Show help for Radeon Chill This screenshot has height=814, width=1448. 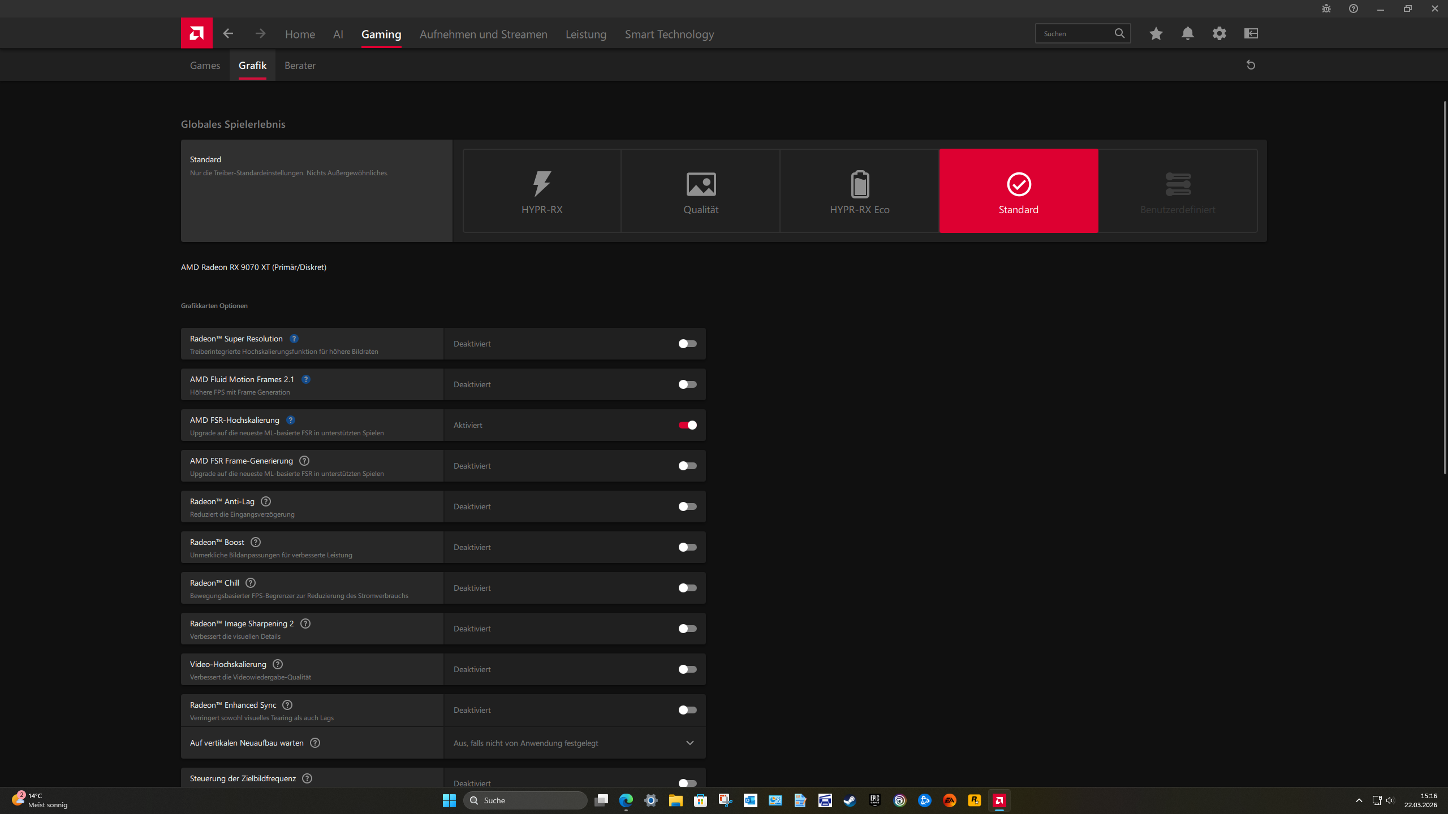251,583
